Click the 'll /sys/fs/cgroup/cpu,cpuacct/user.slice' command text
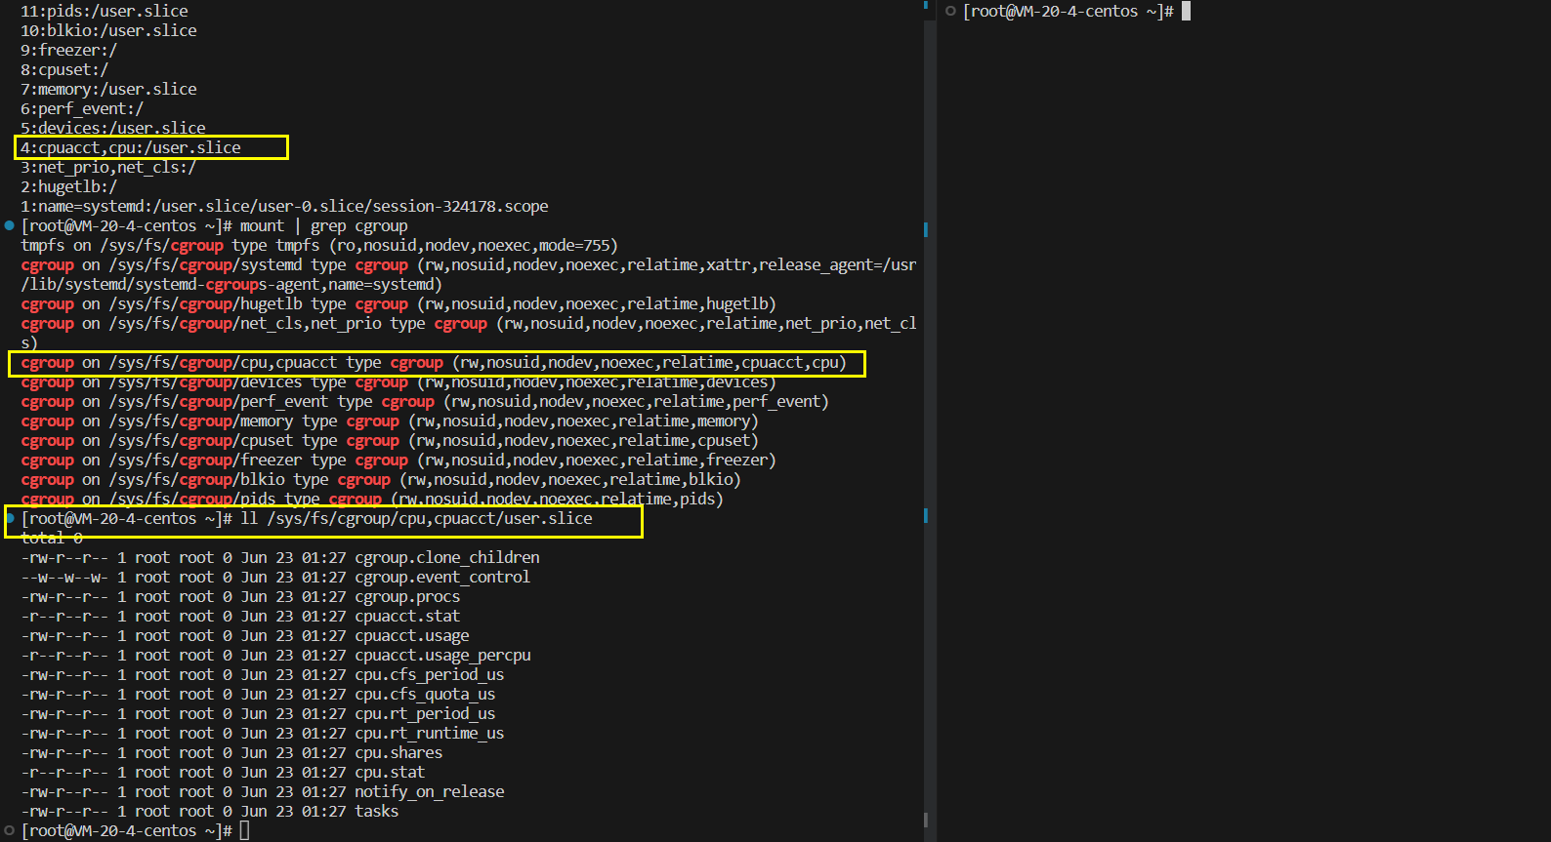 click(x=416, y=518)
